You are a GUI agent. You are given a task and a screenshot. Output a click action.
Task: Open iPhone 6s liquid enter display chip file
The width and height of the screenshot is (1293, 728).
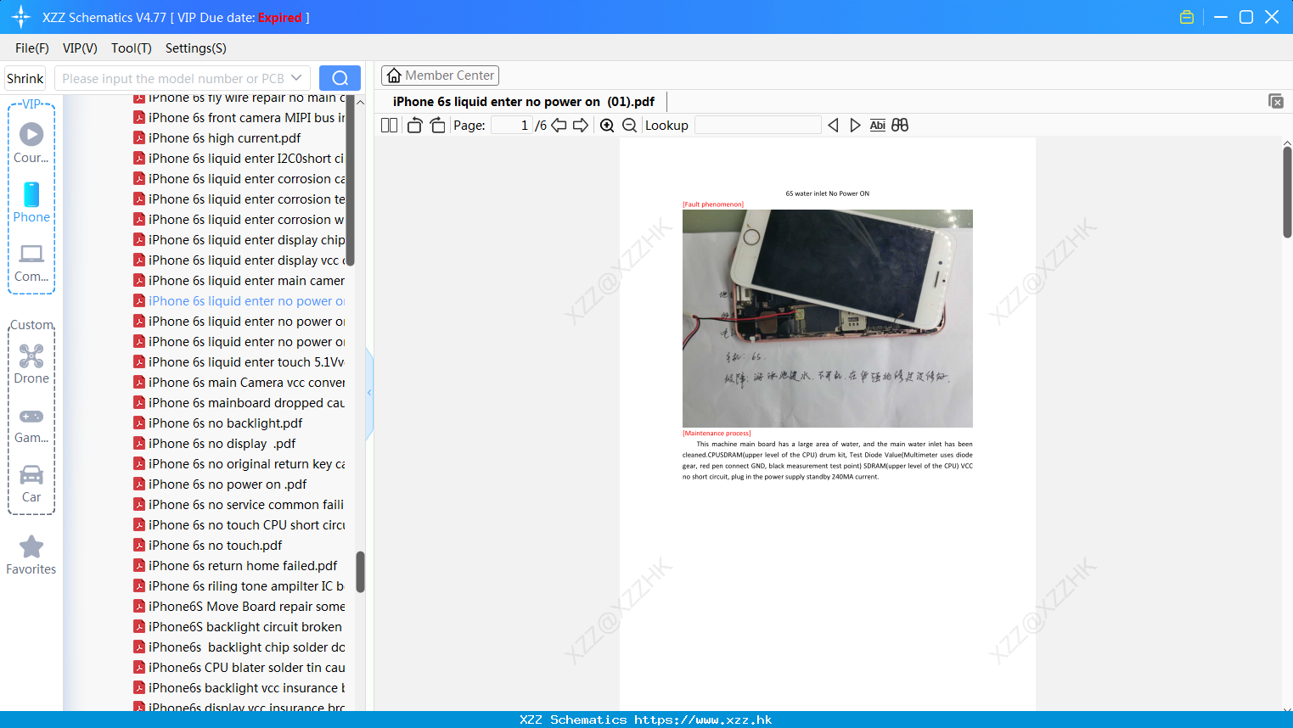pyautogui.click(x=239, y=240)
